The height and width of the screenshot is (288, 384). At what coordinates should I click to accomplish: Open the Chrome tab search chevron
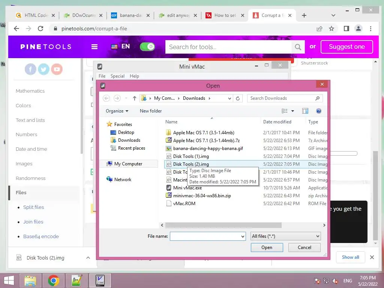(x=333, y=15)
